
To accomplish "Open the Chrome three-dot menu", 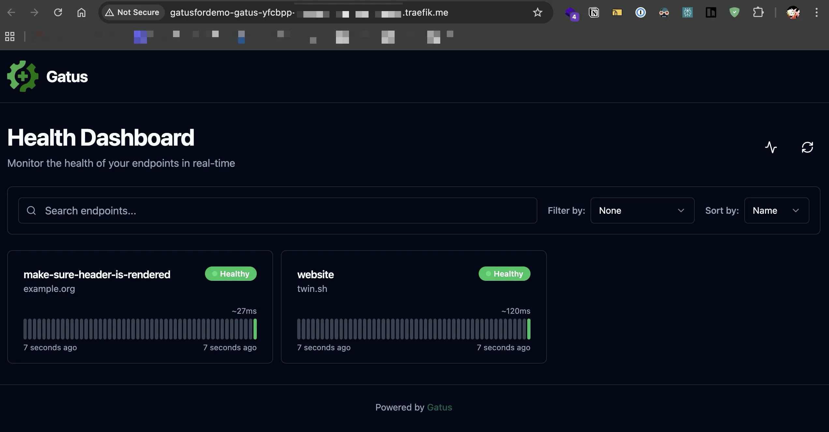I will tap(817, 12).
